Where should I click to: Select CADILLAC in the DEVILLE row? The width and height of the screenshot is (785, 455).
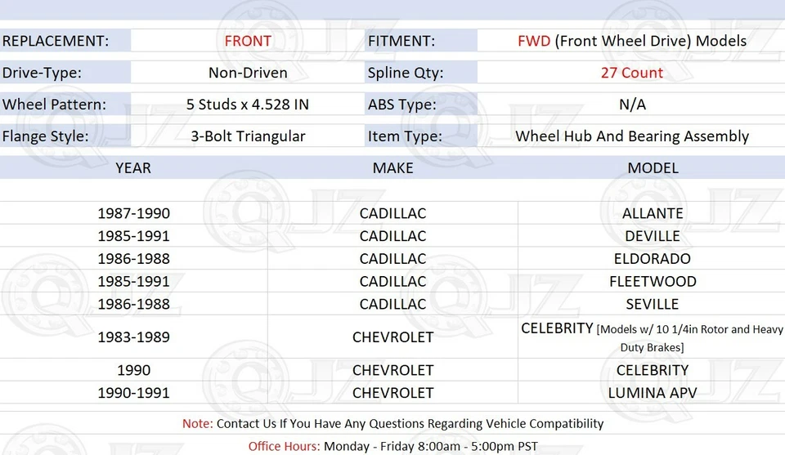coord(393,236)
